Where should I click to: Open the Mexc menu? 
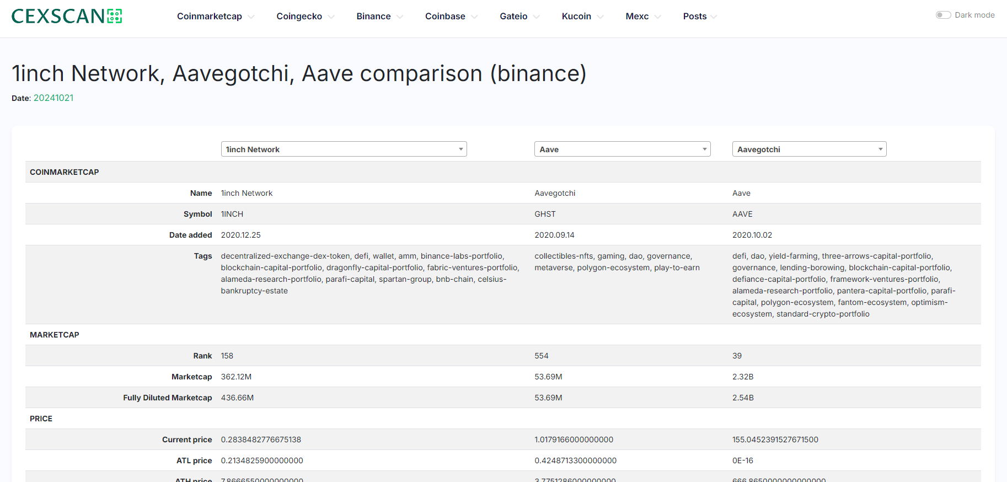click(x=643, y=17)
